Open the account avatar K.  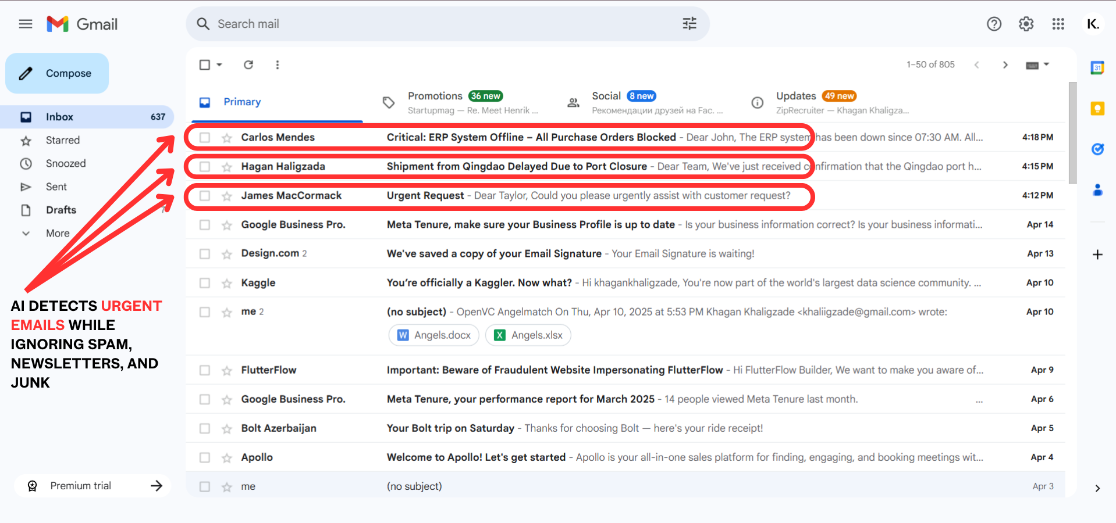(1093, 24)
